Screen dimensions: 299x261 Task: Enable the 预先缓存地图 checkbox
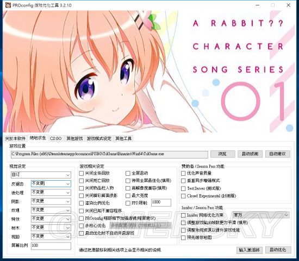pos(183,238)
